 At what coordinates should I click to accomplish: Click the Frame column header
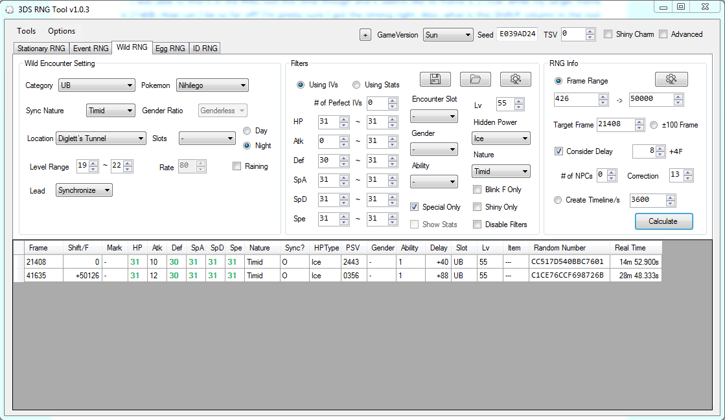click(43, 248)
